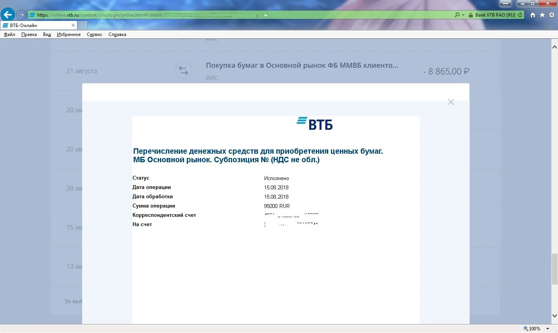Screen dimensions: 558x333
Task: Click the scrollbar down arrow
Action: (555, 316)
